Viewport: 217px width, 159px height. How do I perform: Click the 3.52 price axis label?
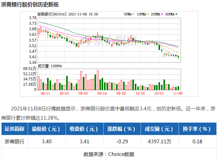coord(33,46)
